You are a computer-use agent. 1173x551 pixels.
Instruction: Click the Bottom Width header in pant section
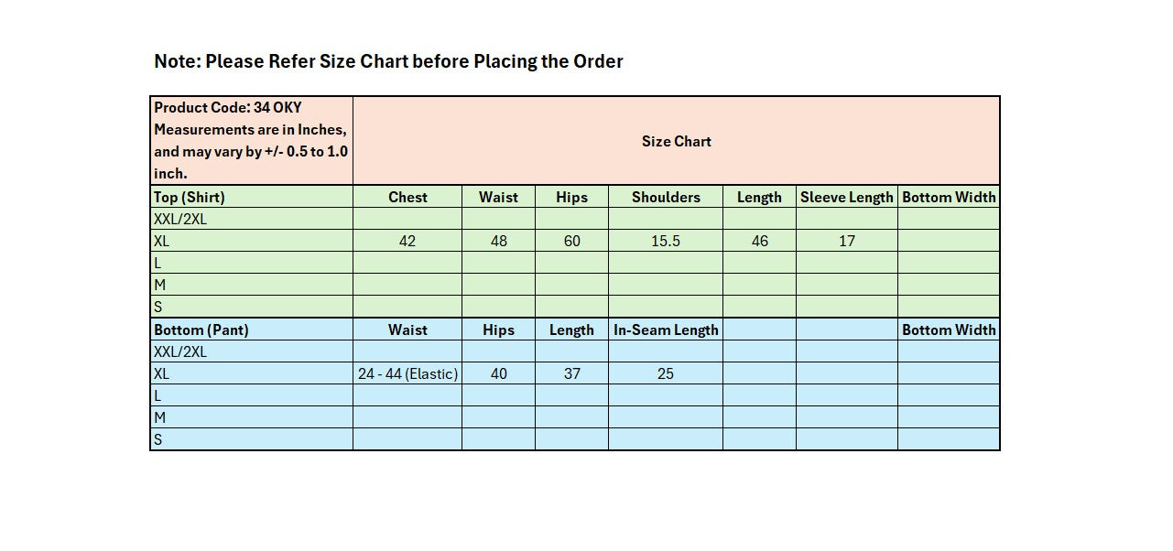949,330
